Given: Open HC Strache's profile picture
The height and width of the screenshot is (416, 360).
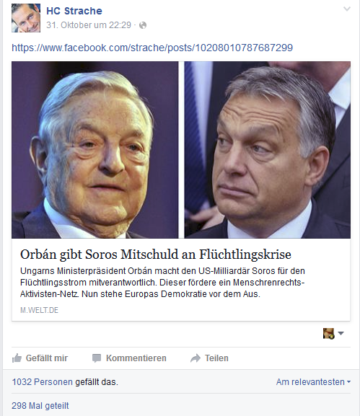Looking at the screenshot, I should coord(26,18).
